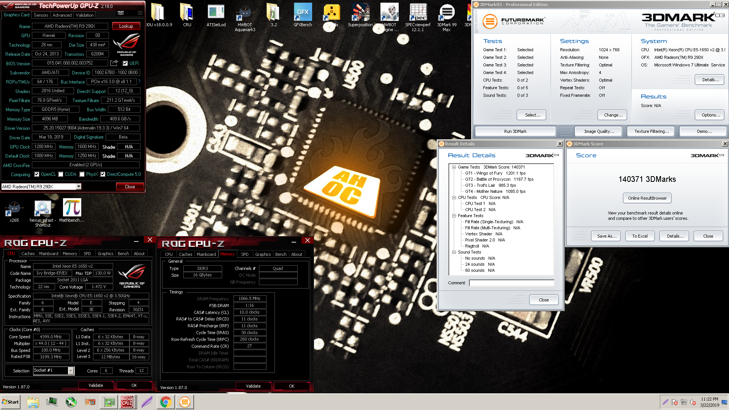729x410 pixels.
Task: Open Bench tab in right CPU-Z window
Action: click(x=281, y=254)
